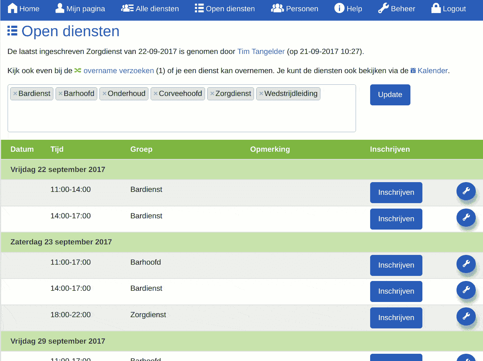The image size is (483, 361).
Task: Remove the Onderhoud filter tag
Action: click(x=105, y=93)
